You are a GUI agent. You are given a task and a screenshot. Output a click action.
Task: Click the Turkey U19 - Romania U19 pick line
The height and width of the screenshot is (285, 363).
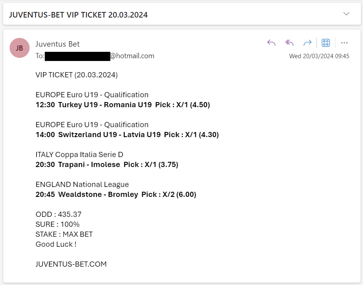(123, 105)
